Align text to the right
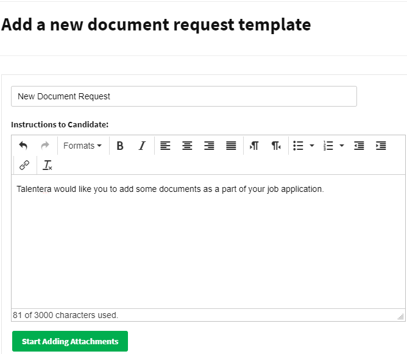 (209, 146)
